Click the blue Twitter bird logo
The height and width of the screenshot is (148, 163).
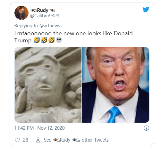click(146, 9)
